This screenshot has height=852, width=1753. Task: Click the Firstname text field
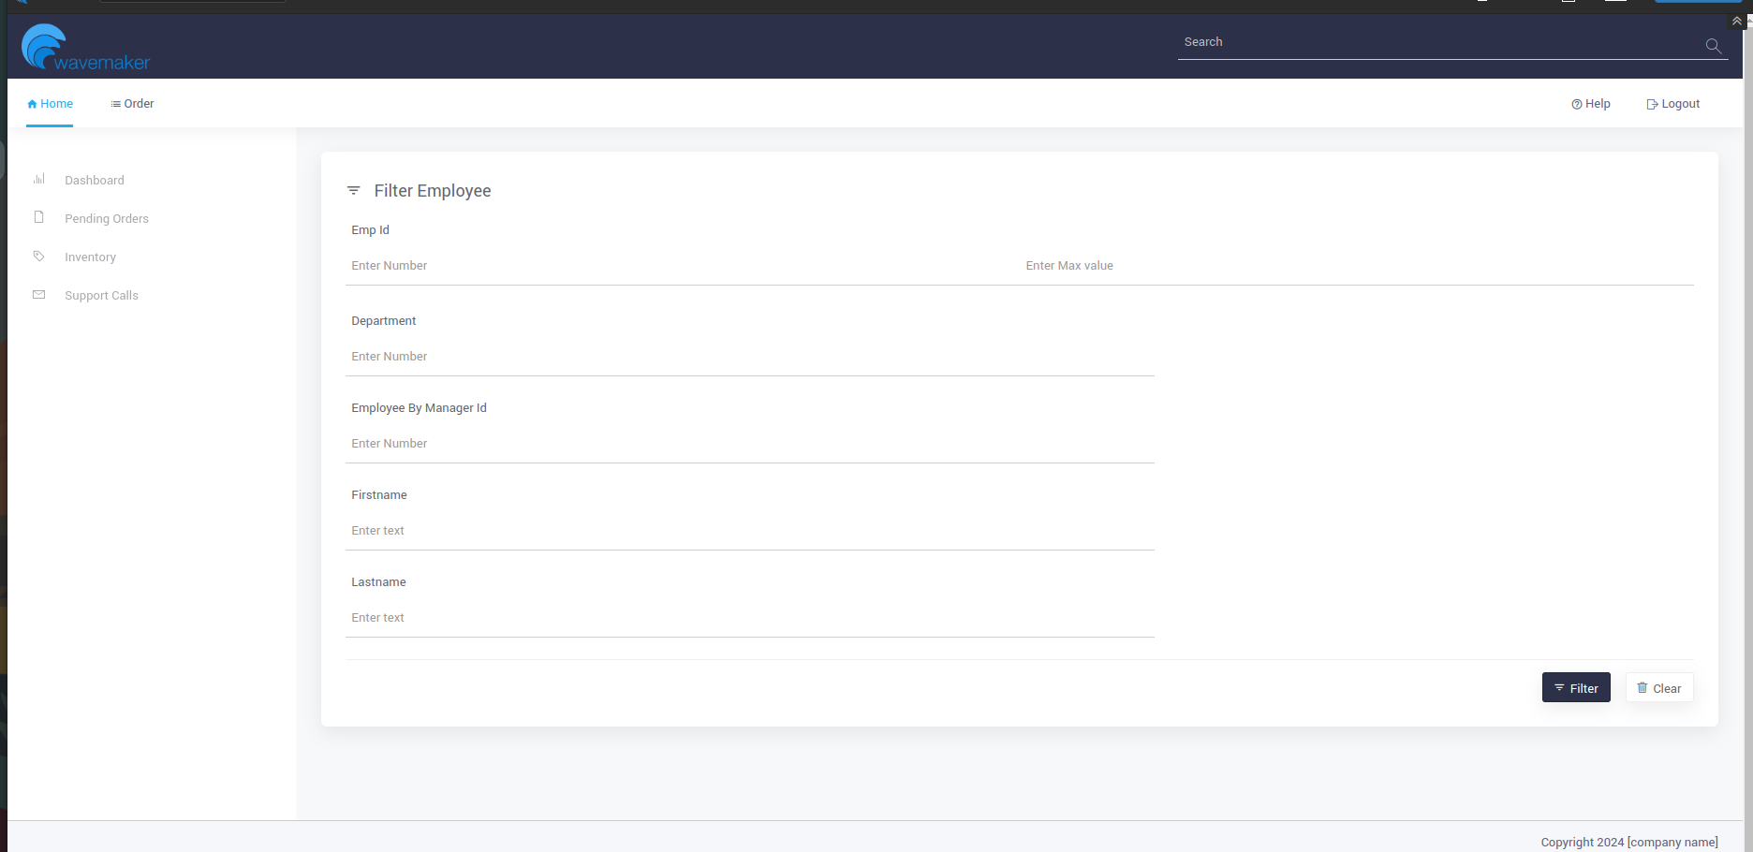pyautogui.click(x=749, y=531)
